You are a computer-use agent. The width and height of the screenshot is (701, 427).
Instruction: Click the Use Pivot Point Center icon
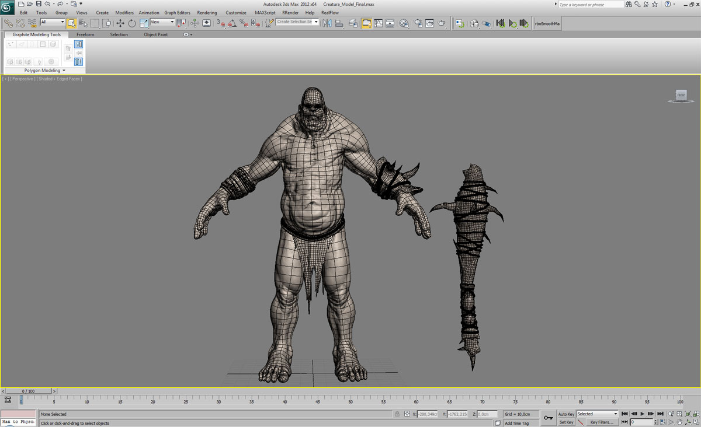(x=182, y=23)
